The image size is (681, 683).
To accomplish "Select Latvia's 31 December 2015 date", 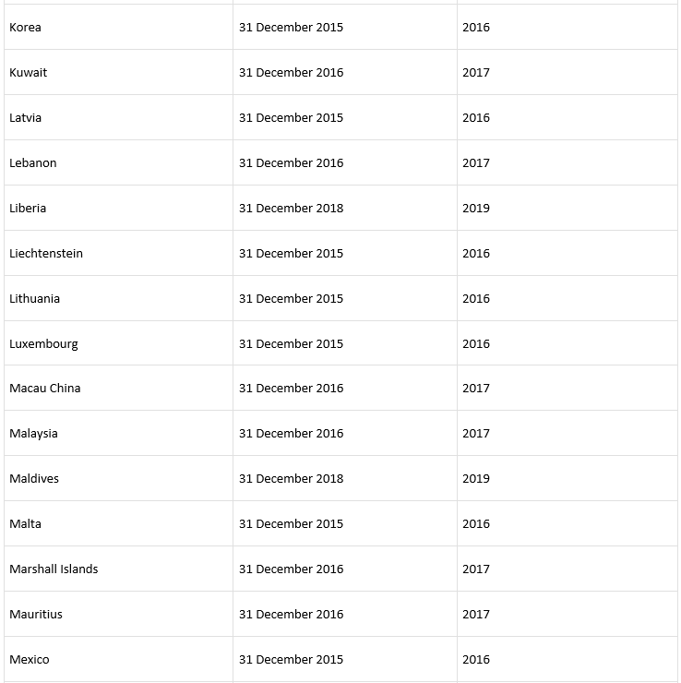I will coord(291,117).
